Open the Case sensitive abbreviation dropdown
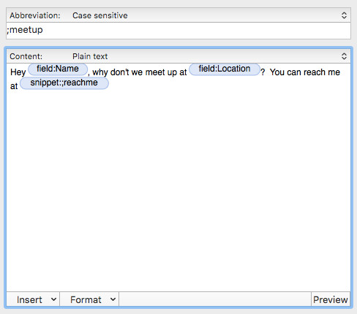 tap(178, 15)
